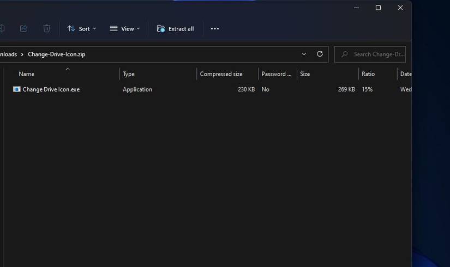Click the Change-Drive-Icon.zip breadcrumb segment

pos(57,54)
